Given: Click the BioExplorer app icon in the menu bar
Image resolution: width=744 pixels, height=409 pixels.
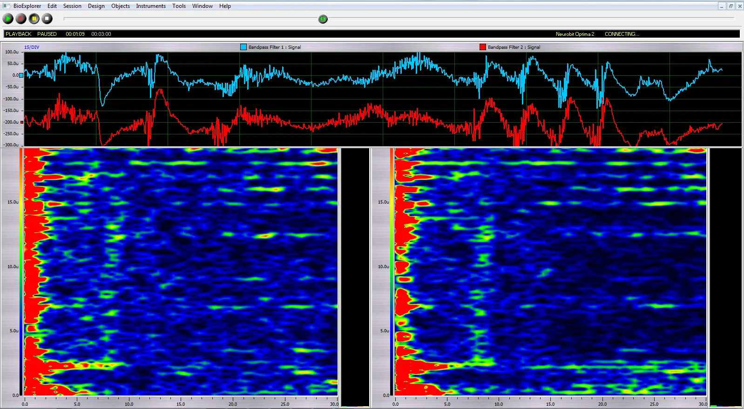Looking at the screenshot, I should pyautogui.click(x=6, y=6).
